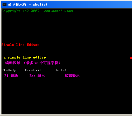Click the 'a simple line editer' input line
132x116 pixels.
[25, 57]
